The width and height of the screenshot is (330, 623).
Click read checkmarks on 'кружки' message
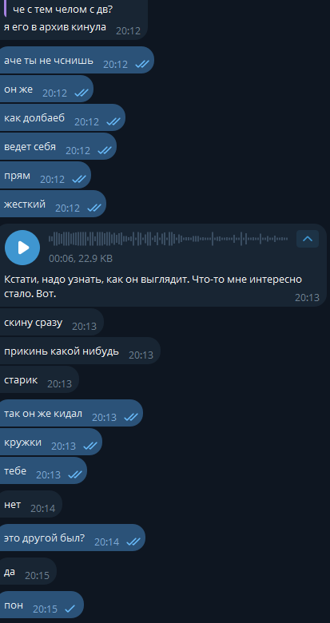click(90, 446)
